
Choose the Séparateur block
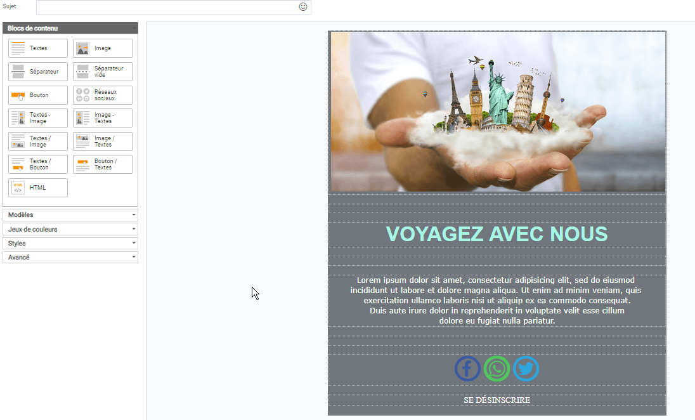click(x=38, y=72)
